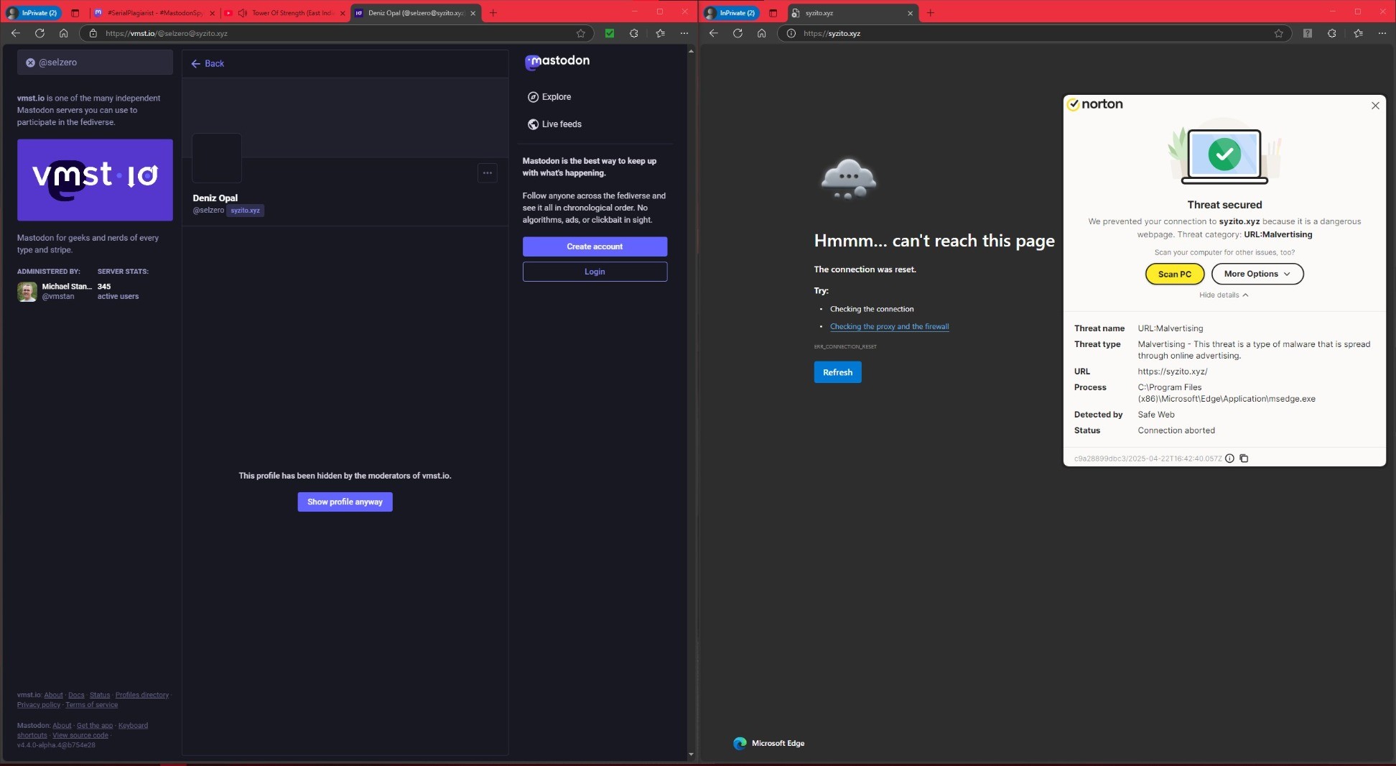
Task: Switch to the #SerialPlagiarist tab
Action: [154, 13]
